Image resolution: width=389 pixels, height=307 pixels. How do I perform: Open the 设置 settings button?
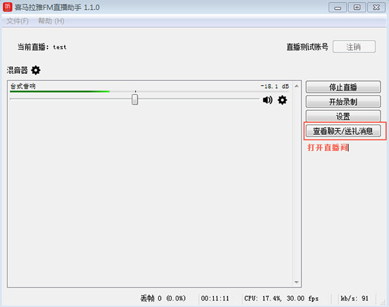click(x=343, y=116)
